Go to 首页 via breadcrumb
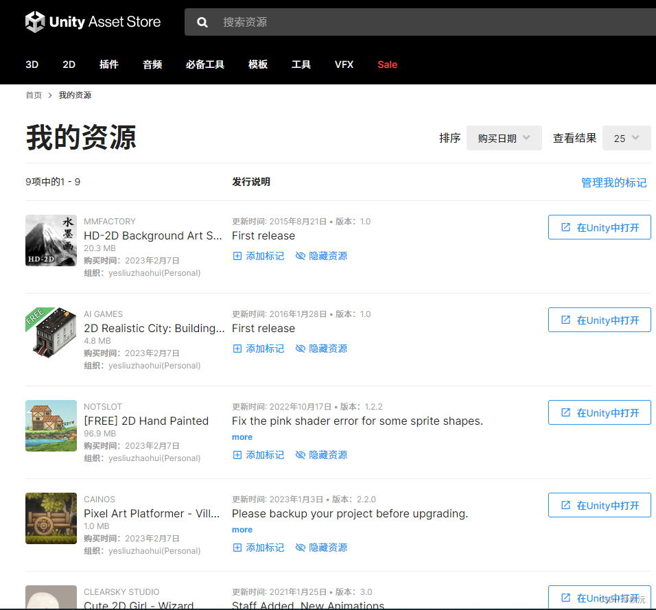The image size is (656, 610). pyautogui.click(x=34, y=95)
